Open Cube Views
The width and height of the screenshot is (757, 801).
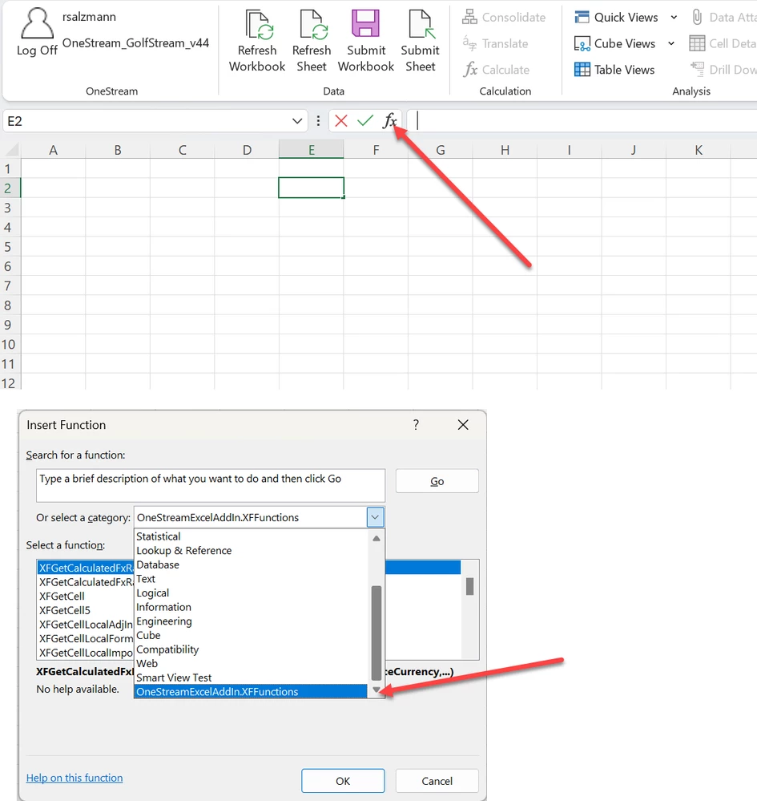tap(614, 43)
